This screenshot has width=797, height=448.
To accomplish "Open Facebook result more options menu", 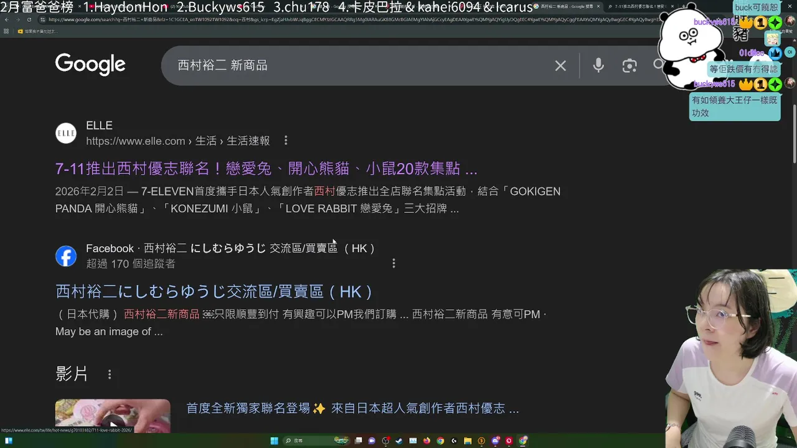I will coord(394,263).
